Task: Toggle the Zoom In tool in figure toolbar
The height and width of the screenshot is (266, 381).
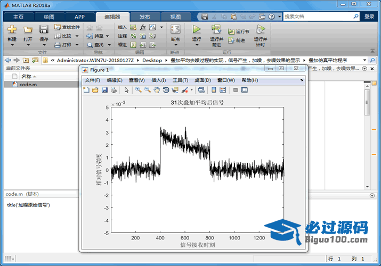Action: coord(138,90)
